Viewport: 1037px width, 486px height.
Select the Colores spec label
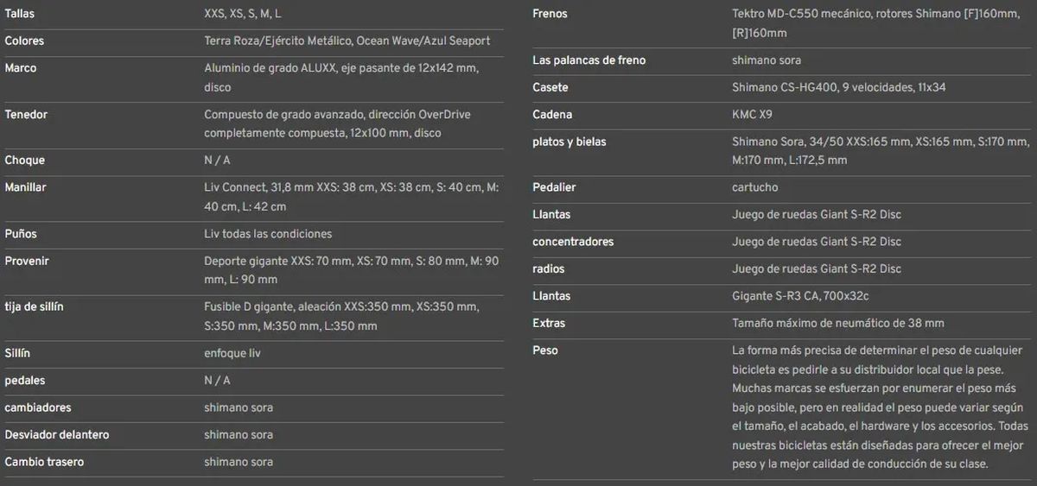click(24, 41)
